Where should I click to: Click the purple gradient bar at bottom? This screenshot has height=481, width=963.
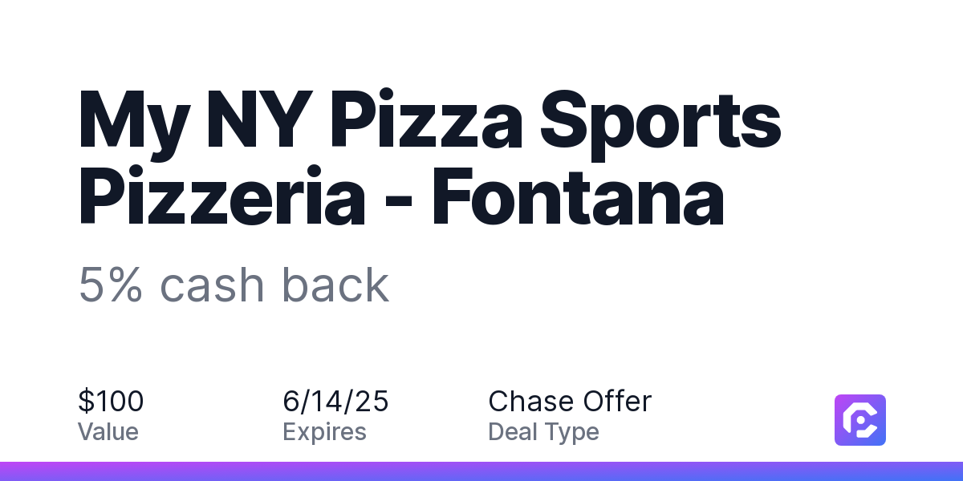pos(481,471)
